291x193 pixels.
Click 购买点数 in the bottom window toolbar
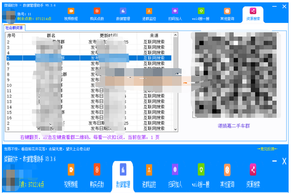[x=97, y=174]
